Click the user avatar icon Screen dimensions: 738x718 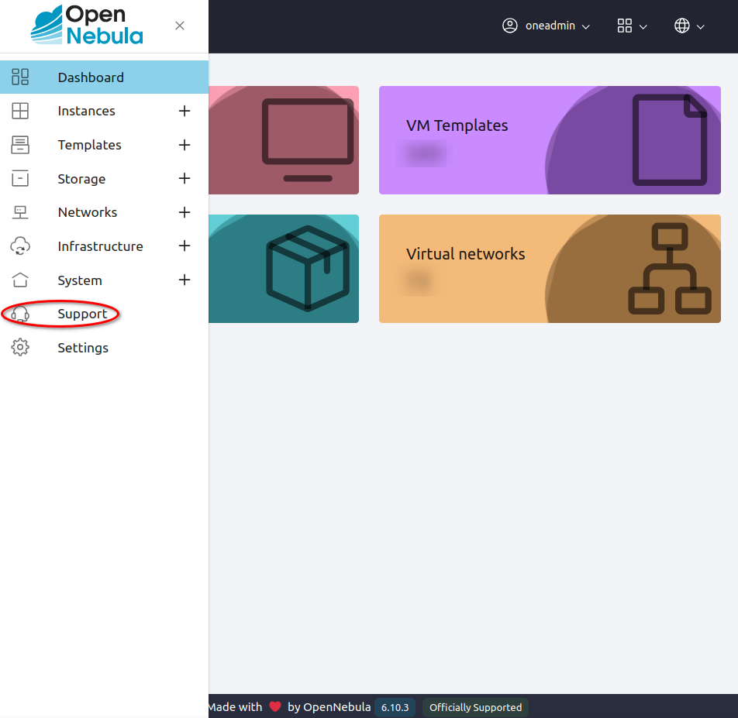510,26
